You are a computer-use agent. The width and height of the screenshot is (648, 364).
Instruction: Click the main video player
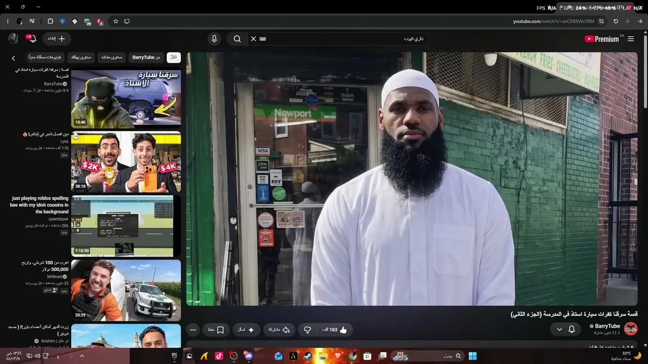pos(412,179)
